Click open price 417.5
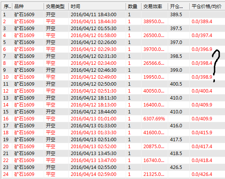 (x=176, y=140)
